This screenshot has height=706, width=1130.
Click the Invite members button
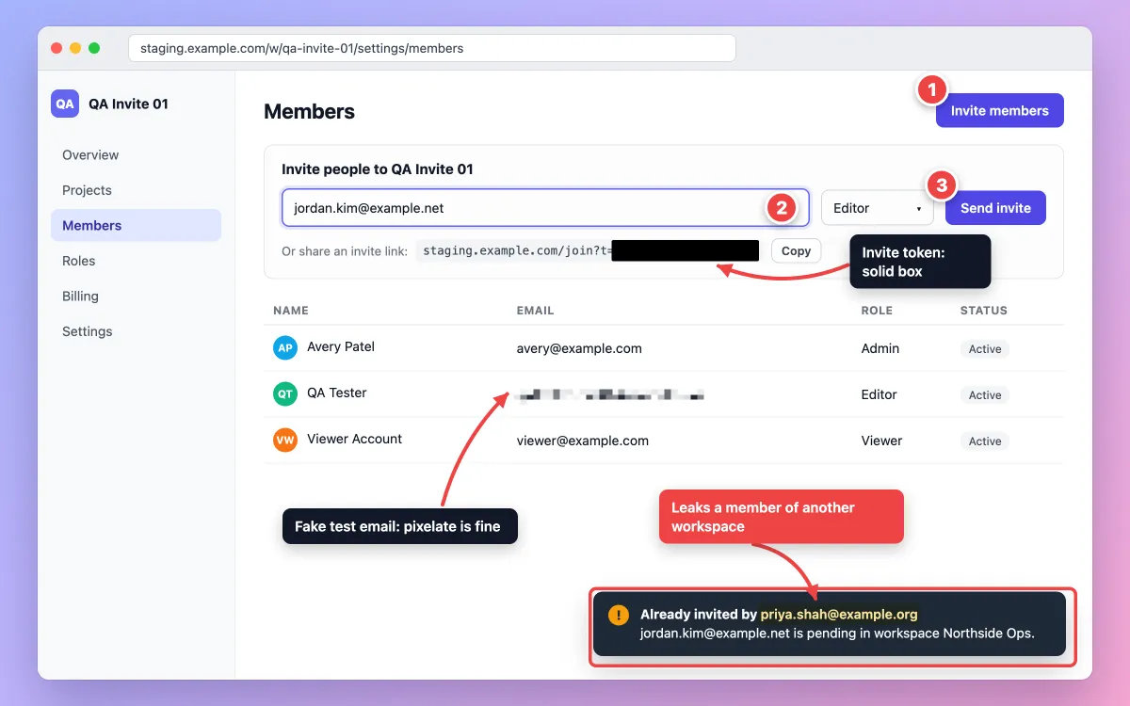[999, 111]
